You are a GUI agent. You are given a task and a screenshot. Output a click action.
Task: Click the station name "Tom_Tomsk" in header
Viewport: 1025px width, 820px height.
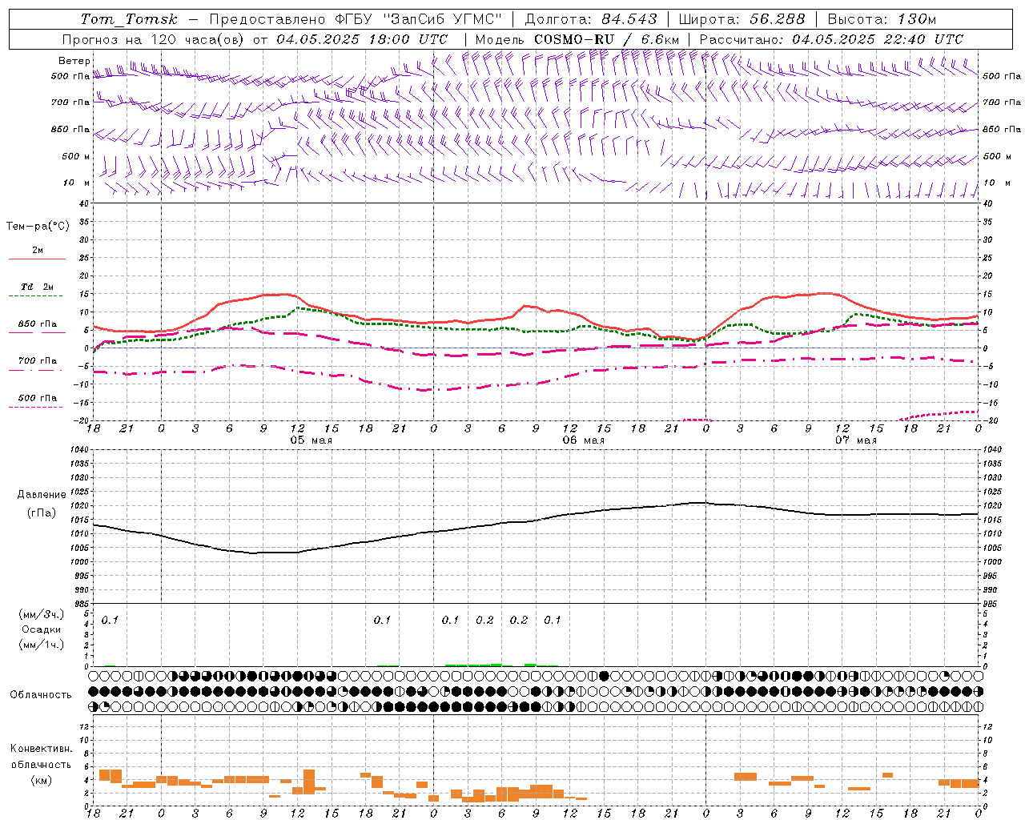coord(129,19)
